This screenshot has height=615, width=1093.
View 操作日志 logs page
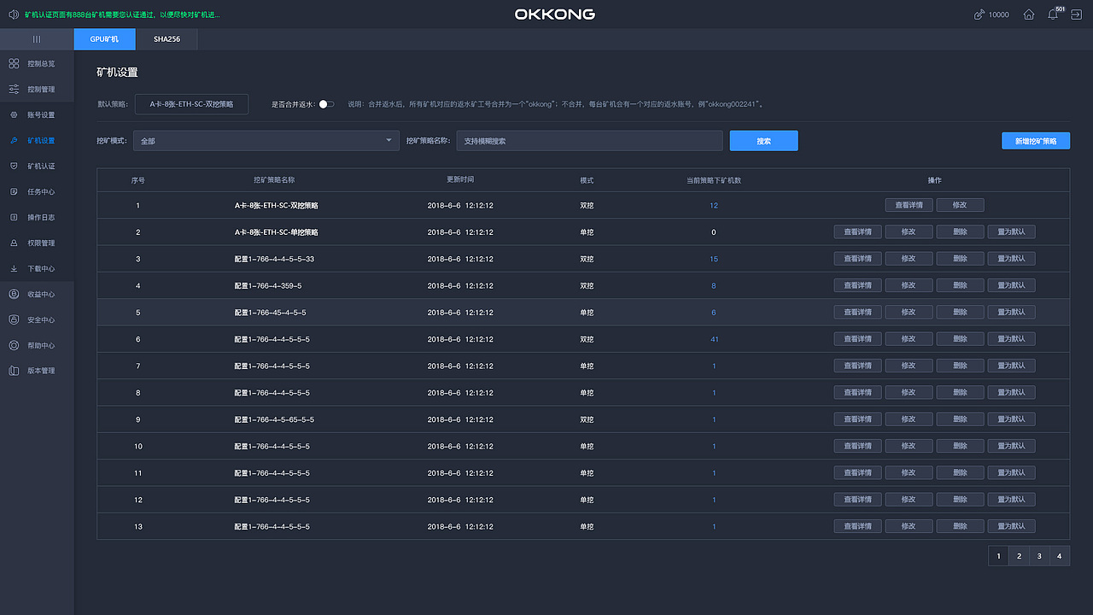pyautogui.click(x=39, y=216)
